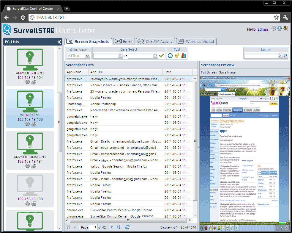Focus the Search text field
292x233 pixels.
[261, 56]
